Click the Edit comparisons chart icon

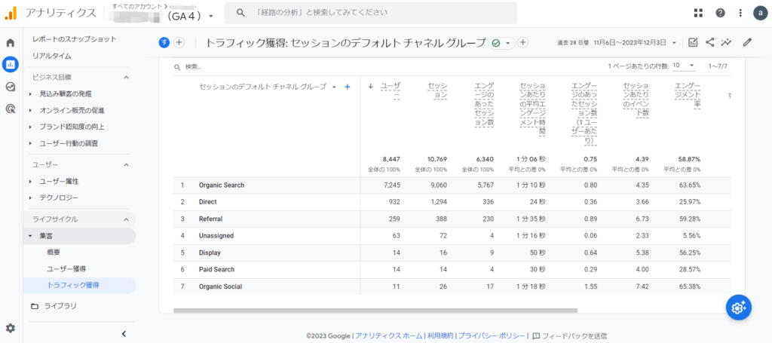693,43
